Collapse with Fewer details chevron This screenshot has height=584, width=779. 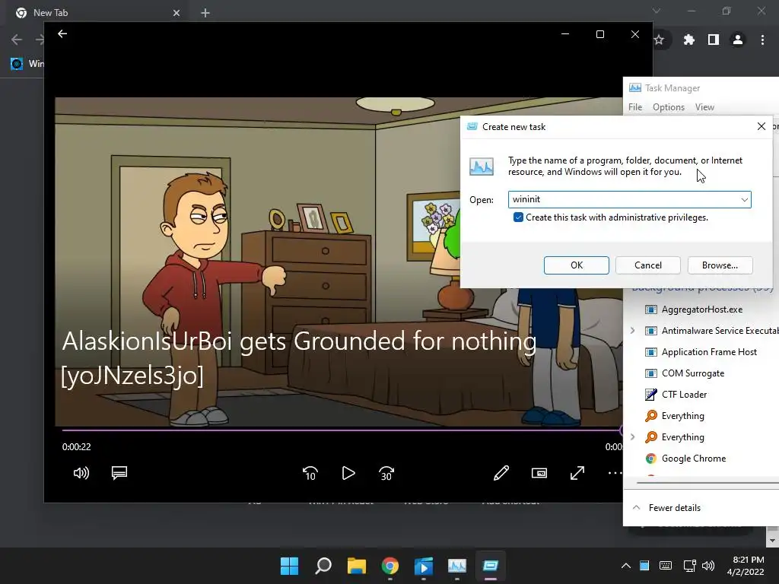[636, 507]
